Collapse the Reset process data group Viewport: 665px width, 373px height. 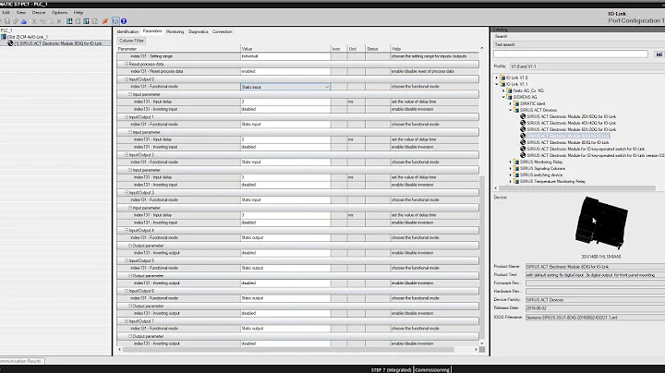(x=127, y=64)
